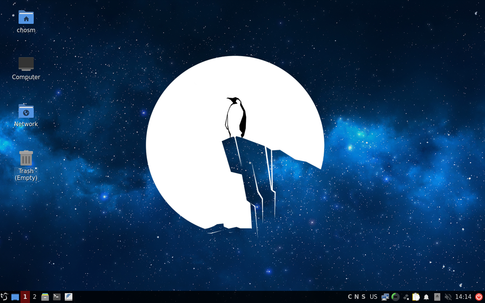This screenshot has height=303, width=485.
Task: Open the terminal emulator from taskbar
Action: 57,297
